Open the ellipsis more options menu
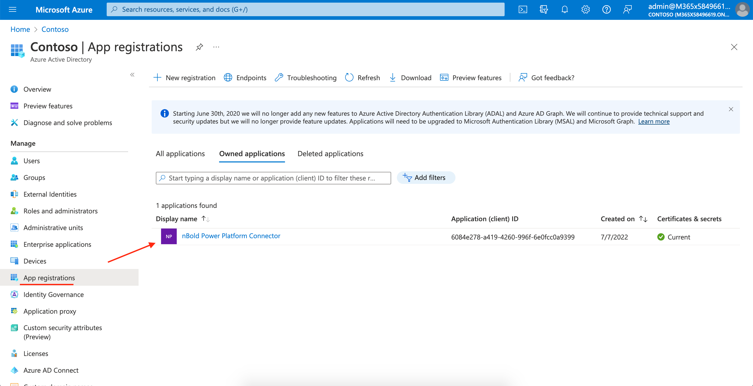Image resolution: width=753 pixels, height=386 pixels. (x=216, y=47)
